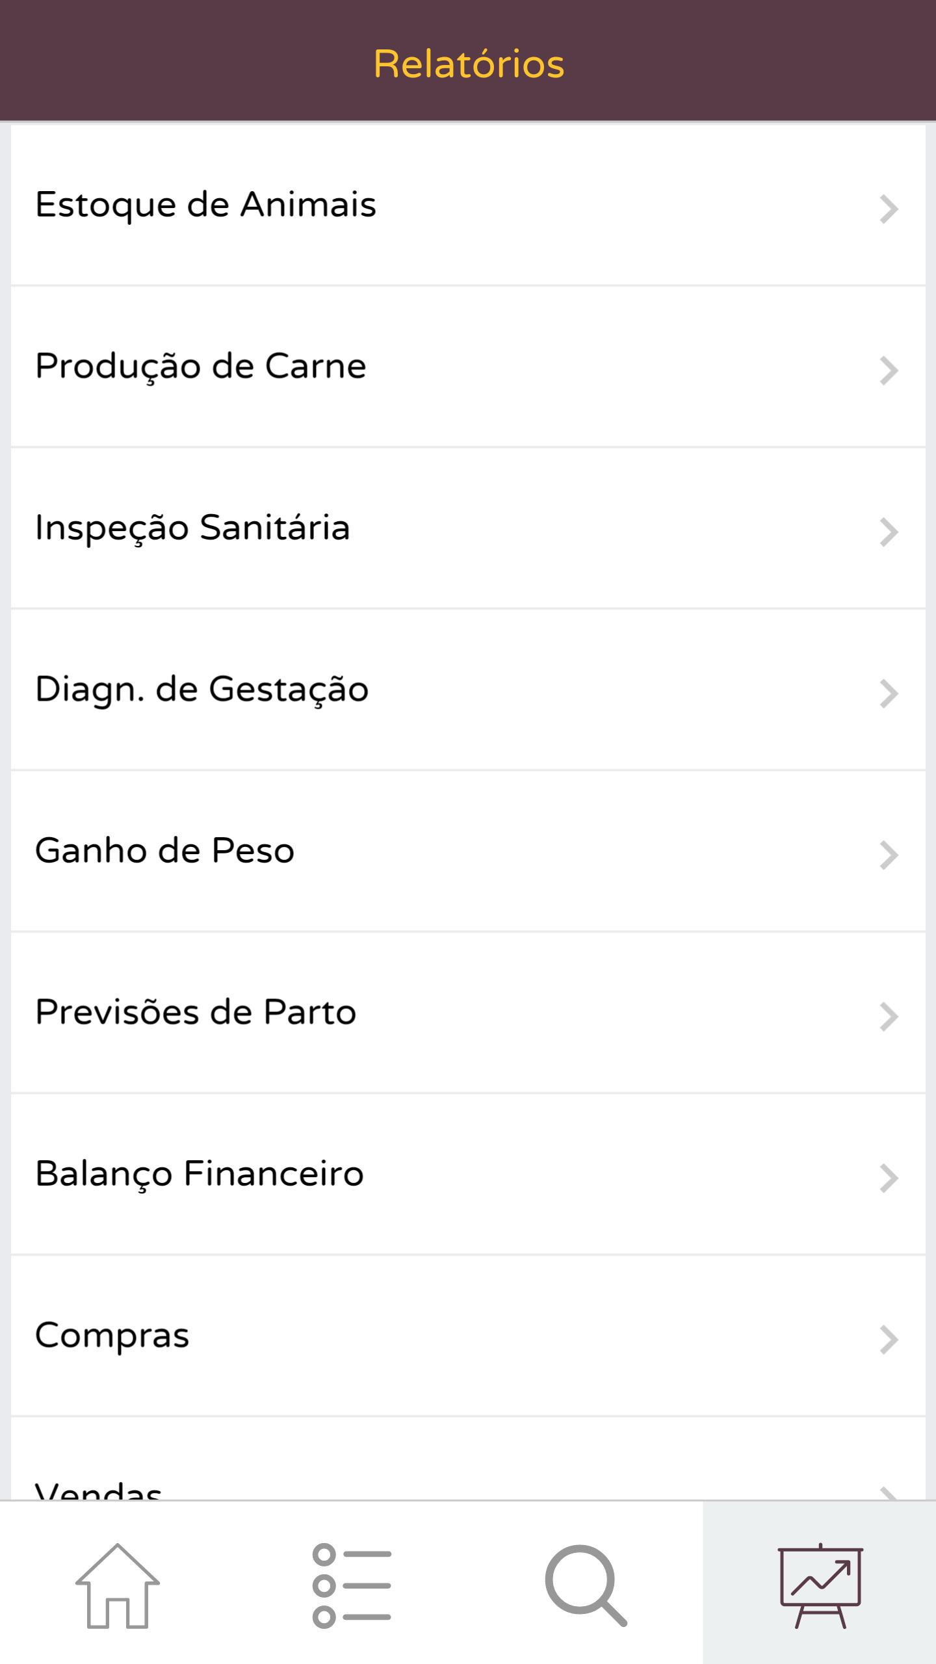Select Diagn. de Gestação list item
This screenshot has width=936, height=1664.
tap(201, 689)
